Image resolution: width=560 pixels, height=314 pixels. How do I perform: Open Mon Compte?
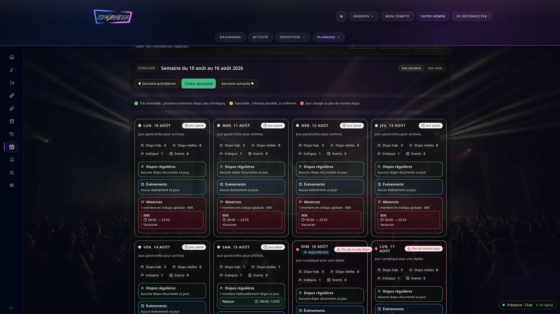coord(397,16)
